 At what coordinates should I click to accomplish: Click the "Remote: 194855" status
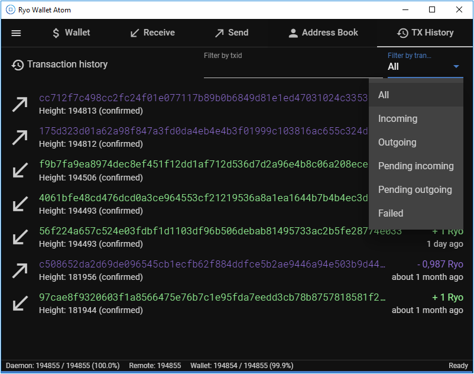pos(155,366)
